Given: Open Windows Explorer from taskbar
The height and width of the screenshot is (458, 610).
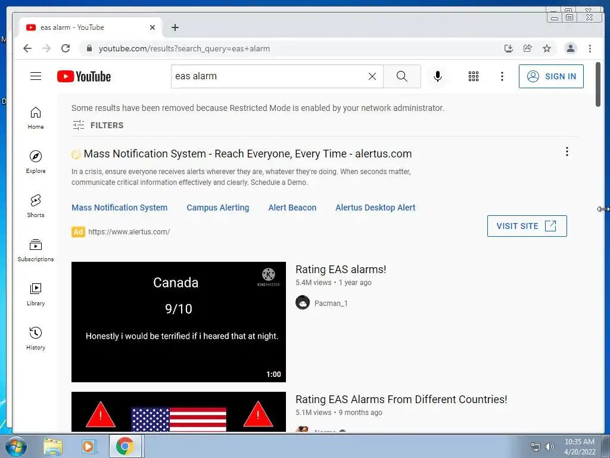Looking at the screenshot, I should [x=53, y=447].
